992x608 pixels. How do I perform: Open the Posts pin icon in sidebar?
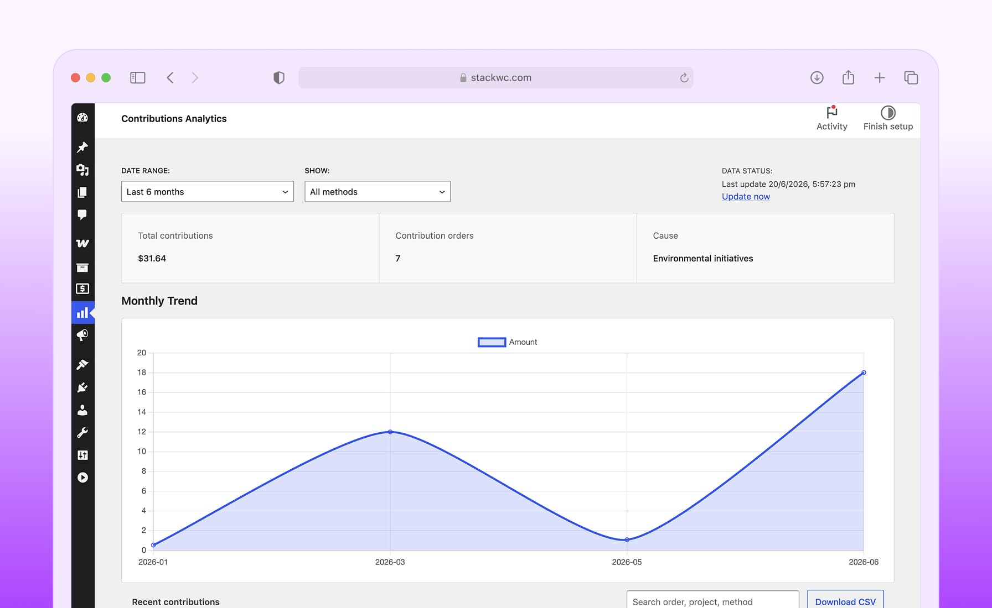(82, 147)
